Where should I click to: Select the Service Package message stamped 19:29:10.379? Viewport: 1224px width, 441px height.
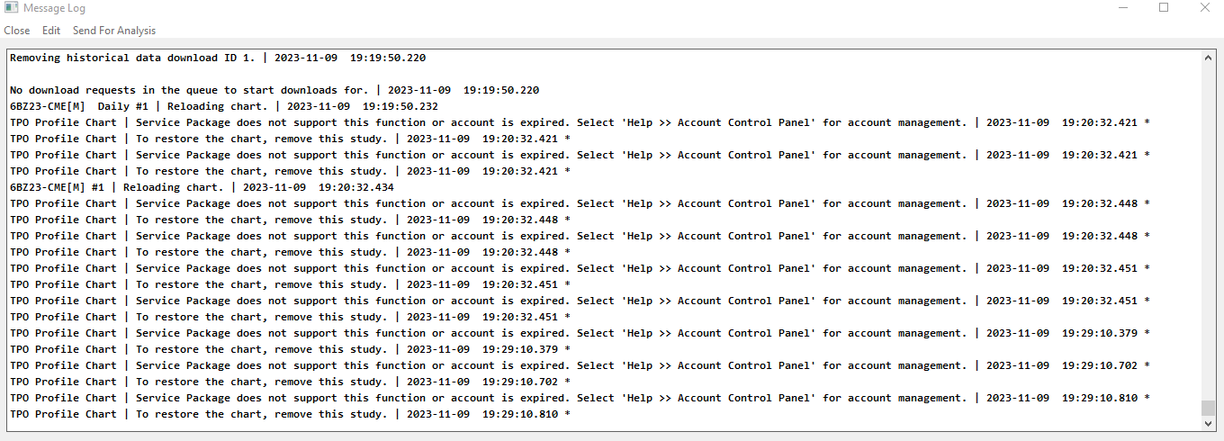click(580, 333)
